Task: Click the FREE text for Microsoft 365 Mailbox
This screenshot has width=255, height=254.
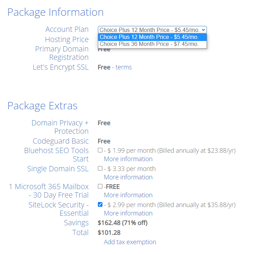Action: click(x=113, y=187)
